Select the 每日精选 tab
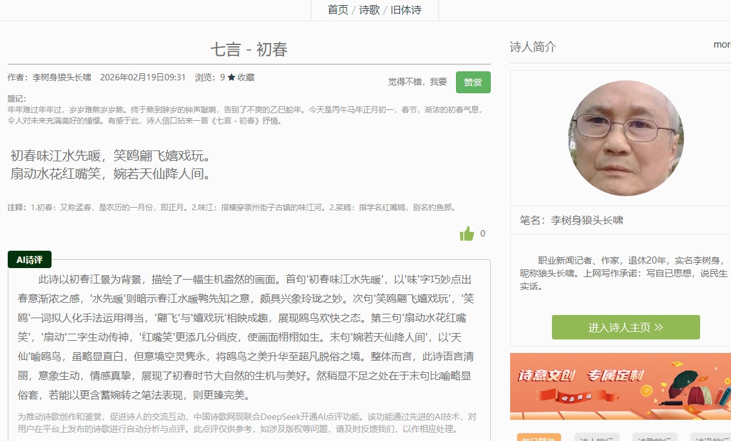 pos(538,438)
